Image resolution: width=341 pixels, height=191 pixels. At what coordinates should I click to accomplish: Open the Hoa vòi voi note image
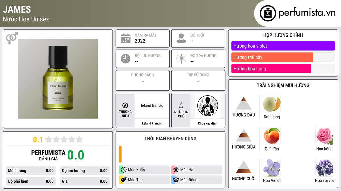pyautogui.click(x=324, y=168)
